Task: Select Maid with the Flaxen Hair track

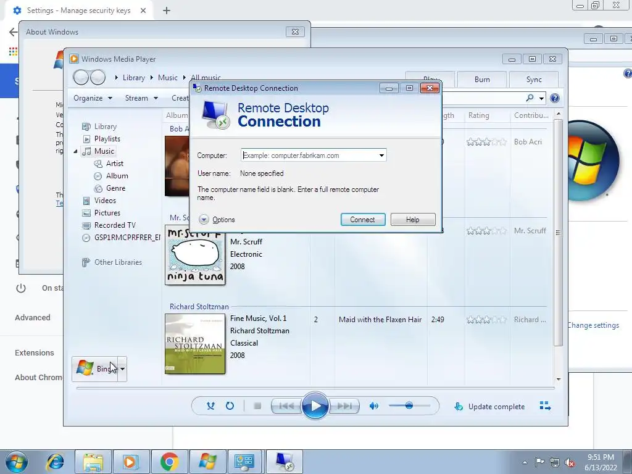Action: coord(380,320)
